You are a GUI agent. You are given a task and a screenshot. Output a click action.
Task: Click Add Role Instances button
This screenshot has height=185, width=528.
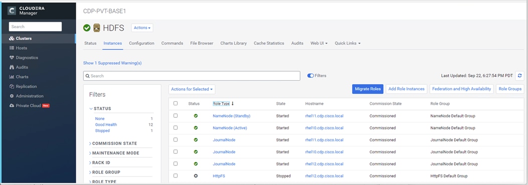click(x=407, y=89)
